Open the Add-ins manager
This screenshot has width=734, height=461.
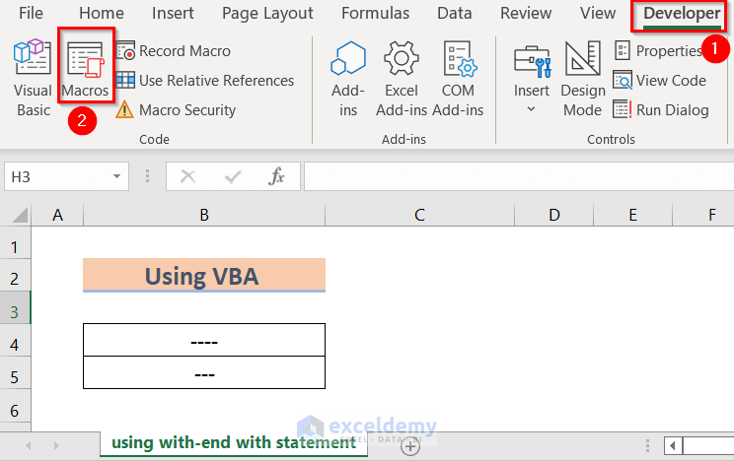pyautogui.click(x=348, y=79)
